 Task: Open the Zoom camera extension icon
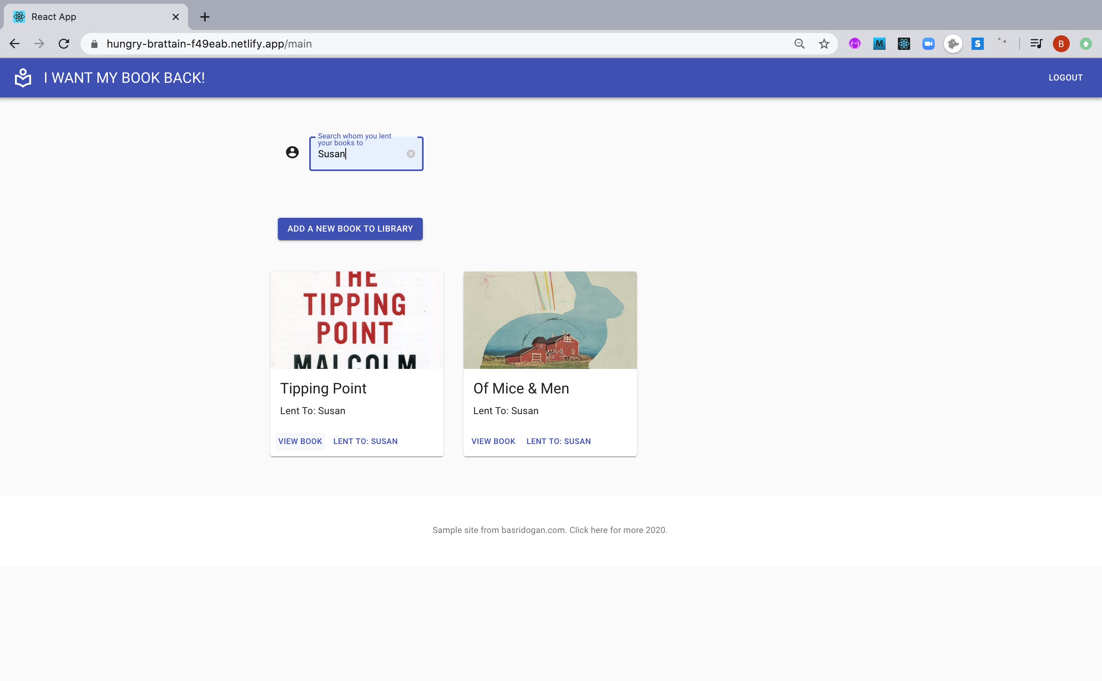[x=928, y=44]
